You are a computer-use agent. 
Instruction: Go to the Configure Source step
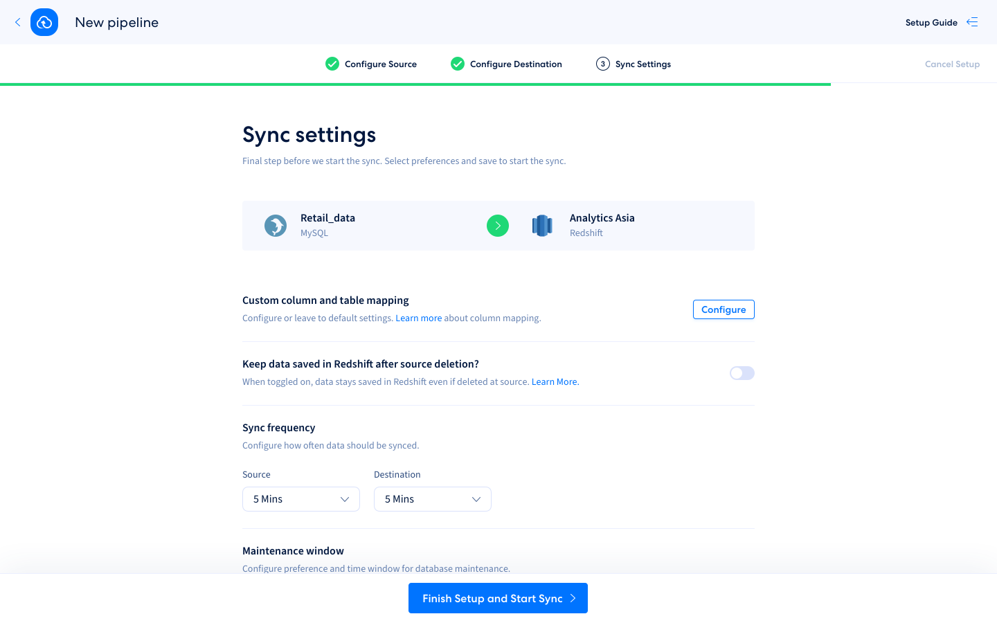click(380, 64)
